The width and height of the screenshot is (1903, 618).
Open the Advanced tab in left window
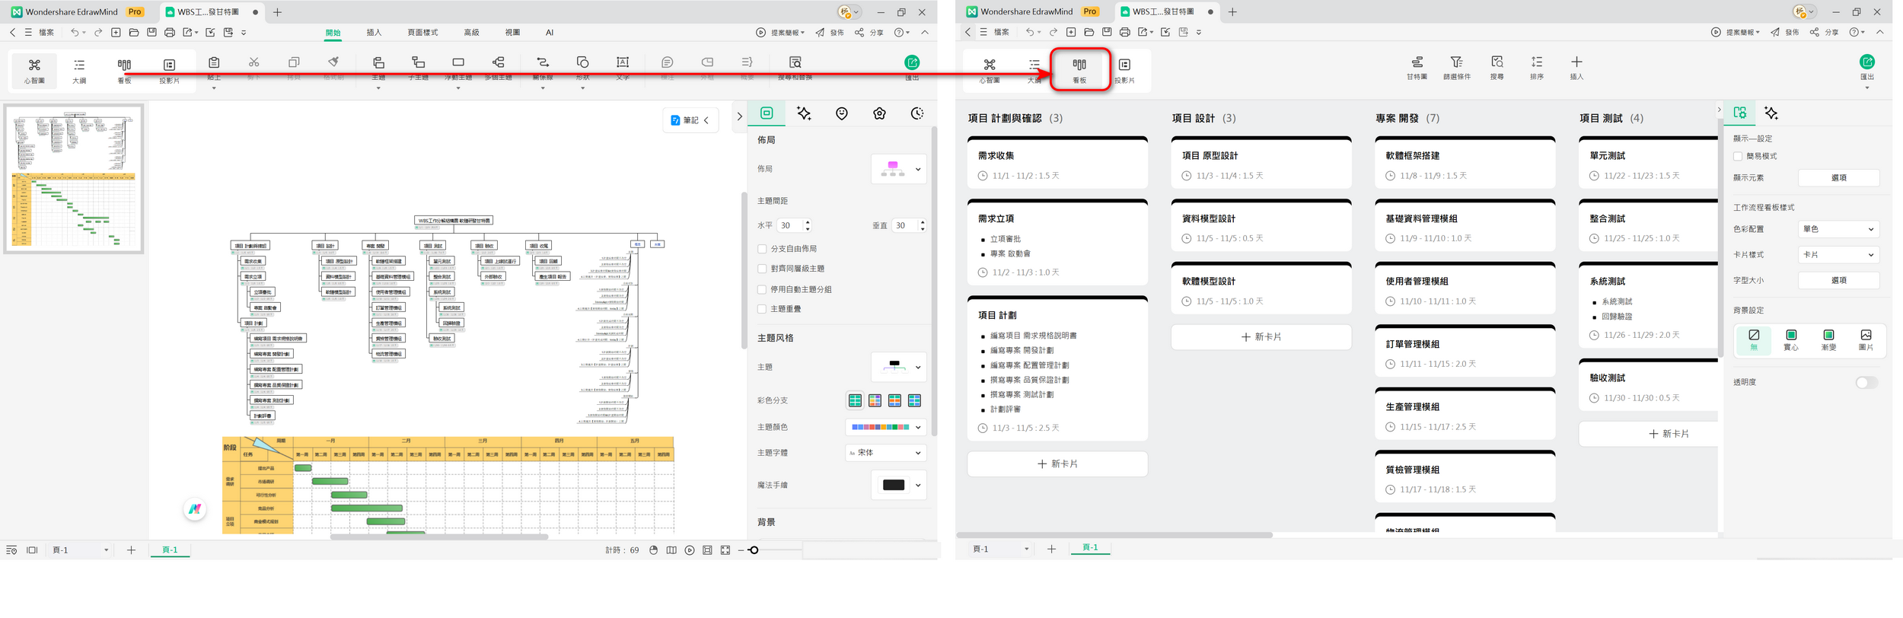tap(471, 33)
